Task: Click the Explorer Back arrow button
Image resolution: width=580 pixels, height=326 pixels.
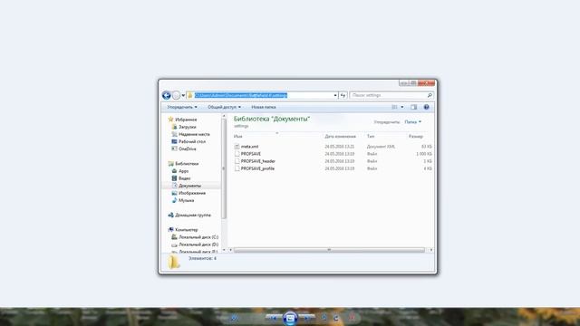Action: point(167,96)
